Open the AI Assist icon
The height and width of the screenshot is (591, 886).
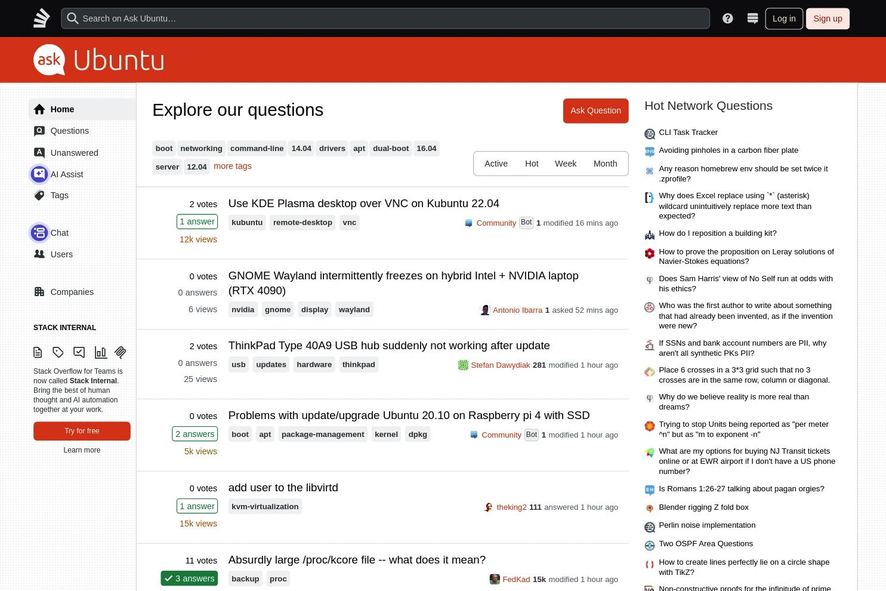pyautogui.click(x=39, y=174)
